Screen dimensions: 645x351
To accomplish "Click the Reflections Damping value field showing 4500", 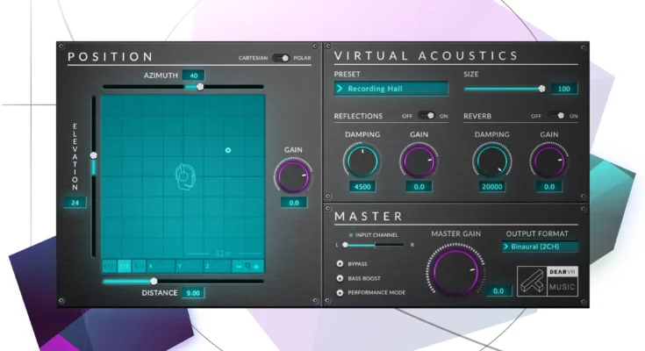I will point(362,187).
